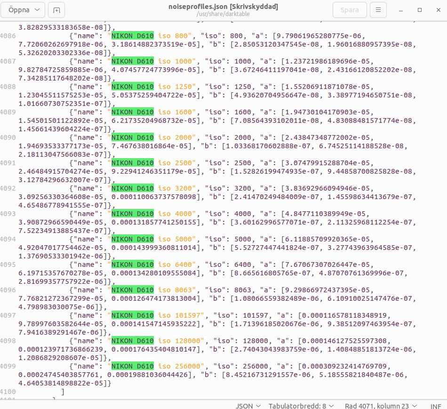This screenshot has height=409, width=447.
Task: Click the orange text iso 3200
Action: click(x=175, y=188)
